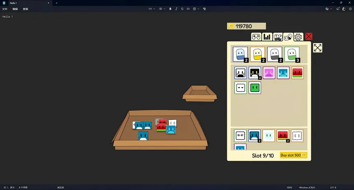Click the 100% zoom level in status bar

(x=289, y=188)
